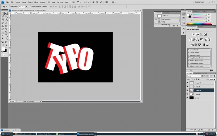Hide the O copy layer
Viewport: 217px width, 136px height.
(x=187, y=83)
